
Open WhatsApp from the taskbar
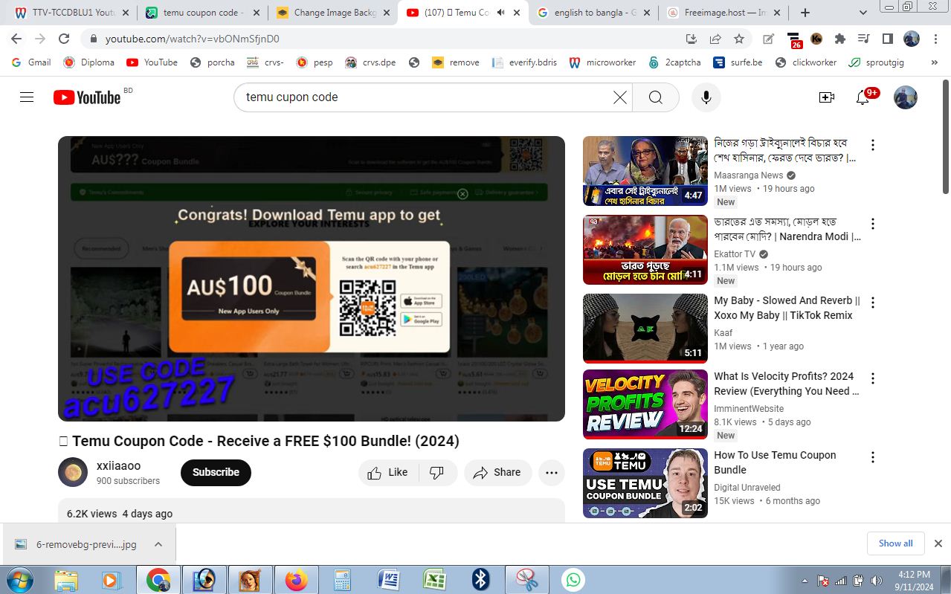click(573, 580)
